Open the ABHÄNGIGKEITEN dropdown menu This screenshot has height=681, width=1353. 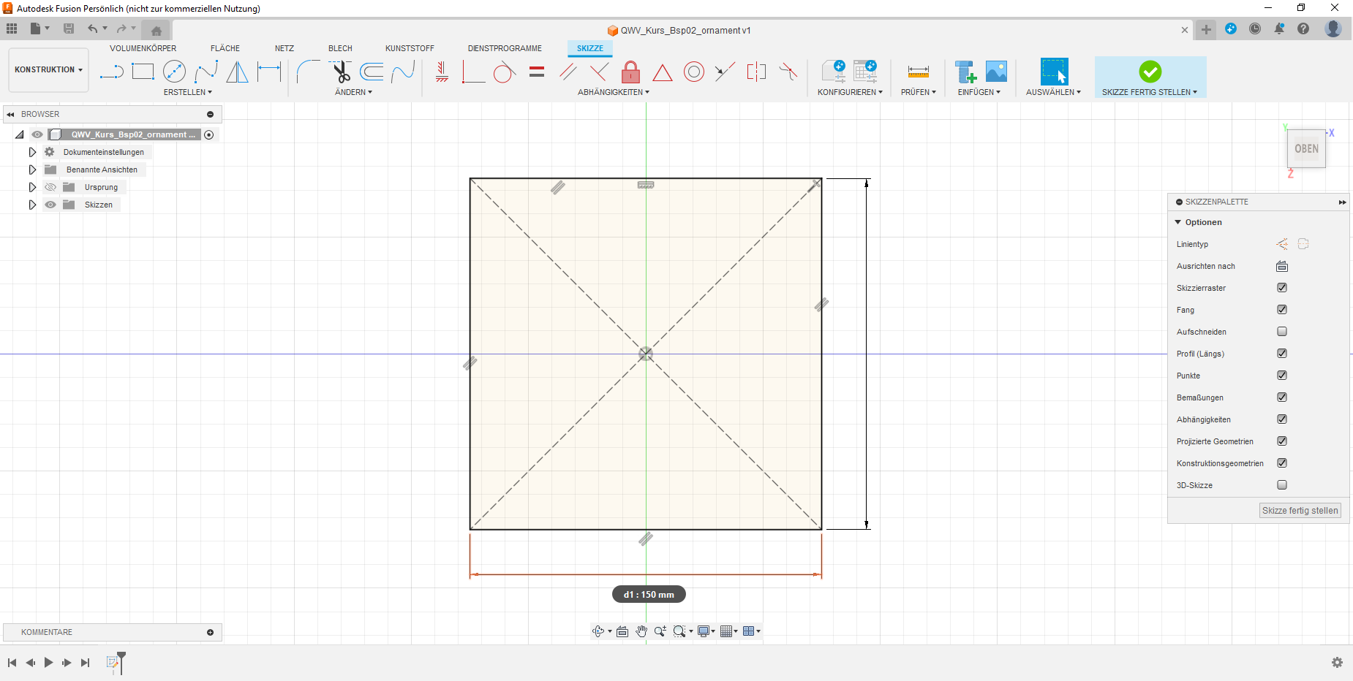pos(613,92)
